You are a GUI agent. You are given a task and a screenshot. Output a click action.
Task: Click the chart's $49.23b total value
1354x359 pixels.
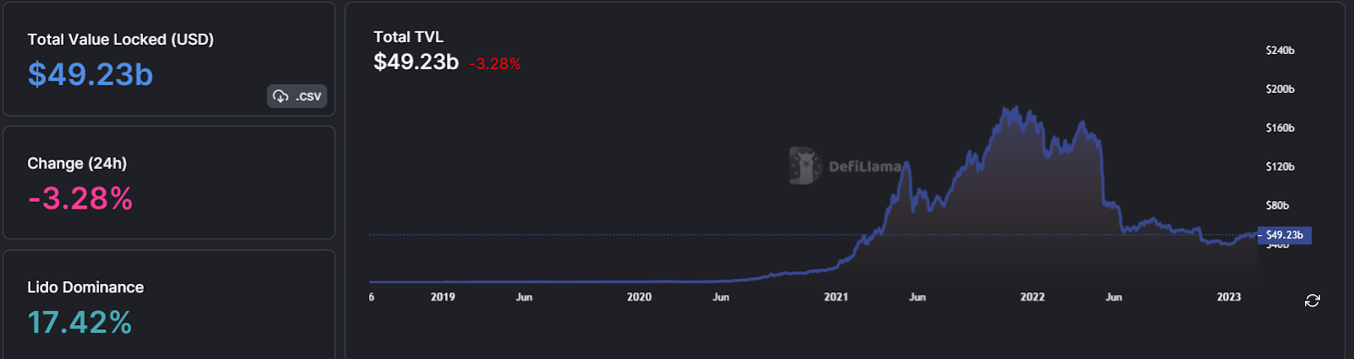[416, 63]
